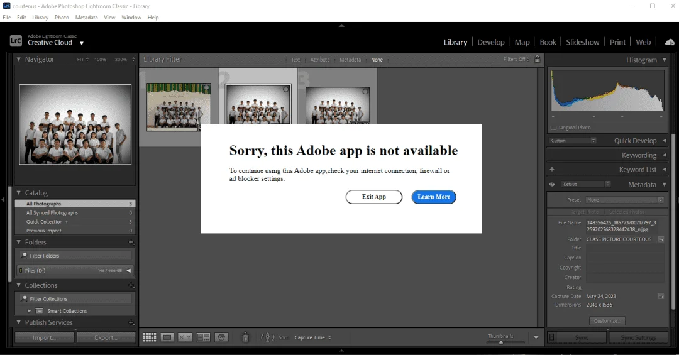Click Sync Settings button
The image size is (679, 355).
[638, 337]
